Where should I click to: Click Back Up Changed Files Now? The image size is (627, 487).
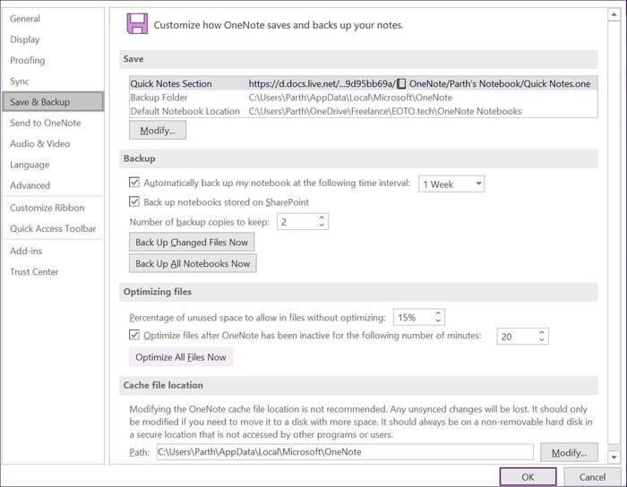coord(192,242)
